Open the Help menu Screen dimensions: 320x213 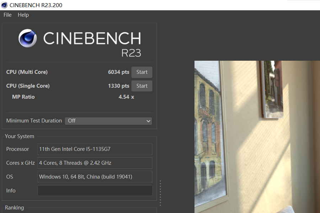(23, 15)
